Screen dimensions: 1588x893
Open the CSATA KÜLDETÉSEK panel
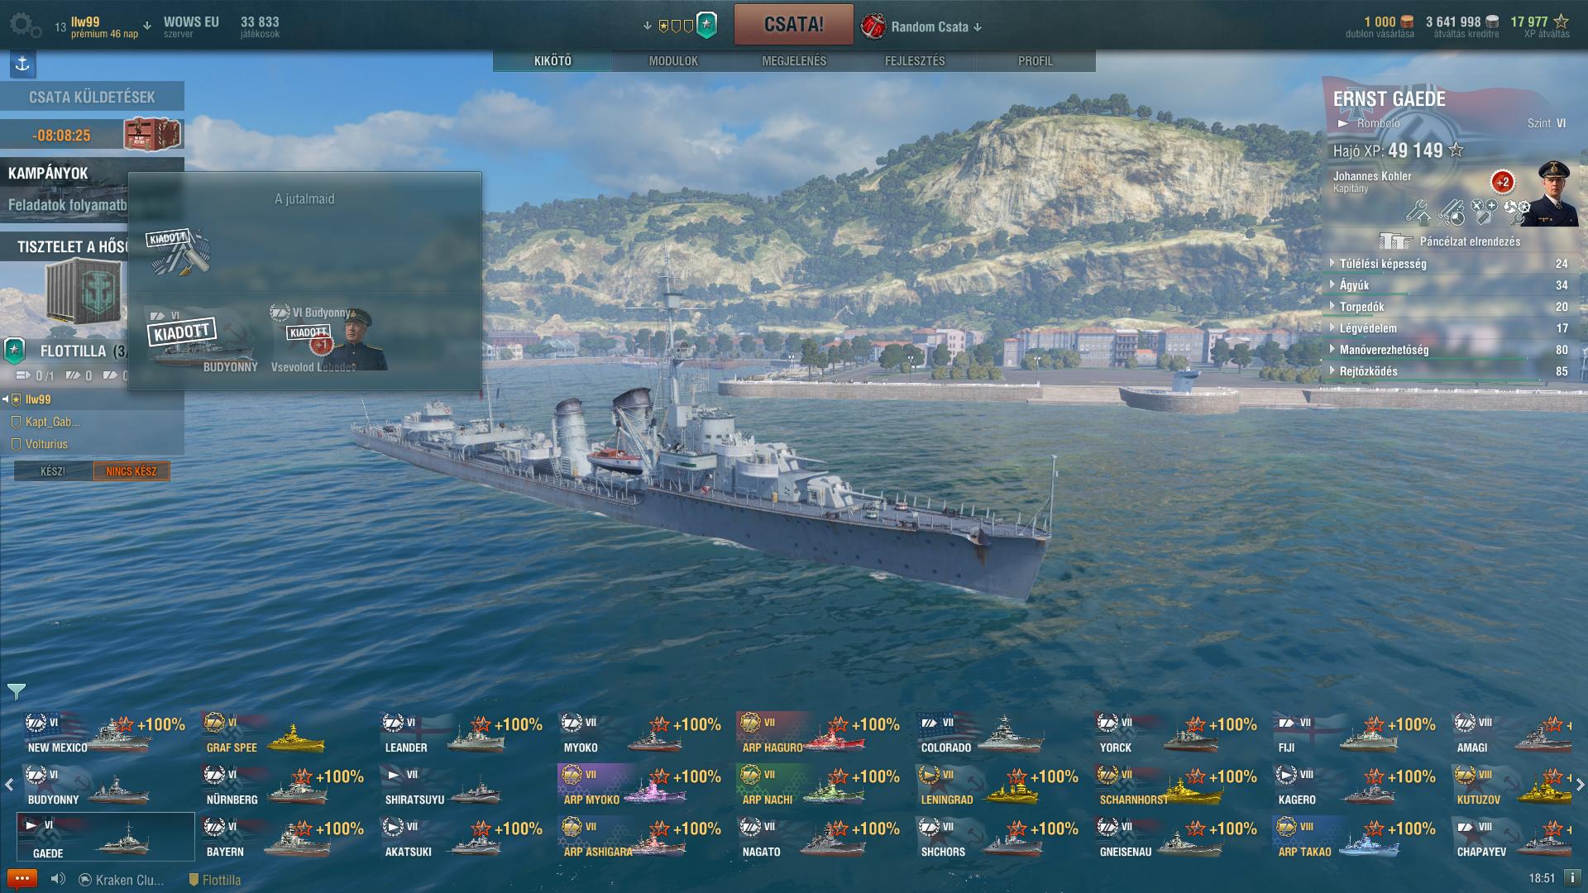click(92, 97)
